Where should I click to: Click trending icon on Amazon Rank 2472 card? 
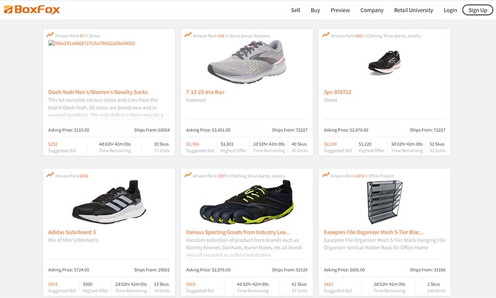point(326,175)
